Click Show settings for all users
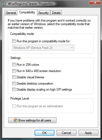102x140 pixels. pos(32,120)
